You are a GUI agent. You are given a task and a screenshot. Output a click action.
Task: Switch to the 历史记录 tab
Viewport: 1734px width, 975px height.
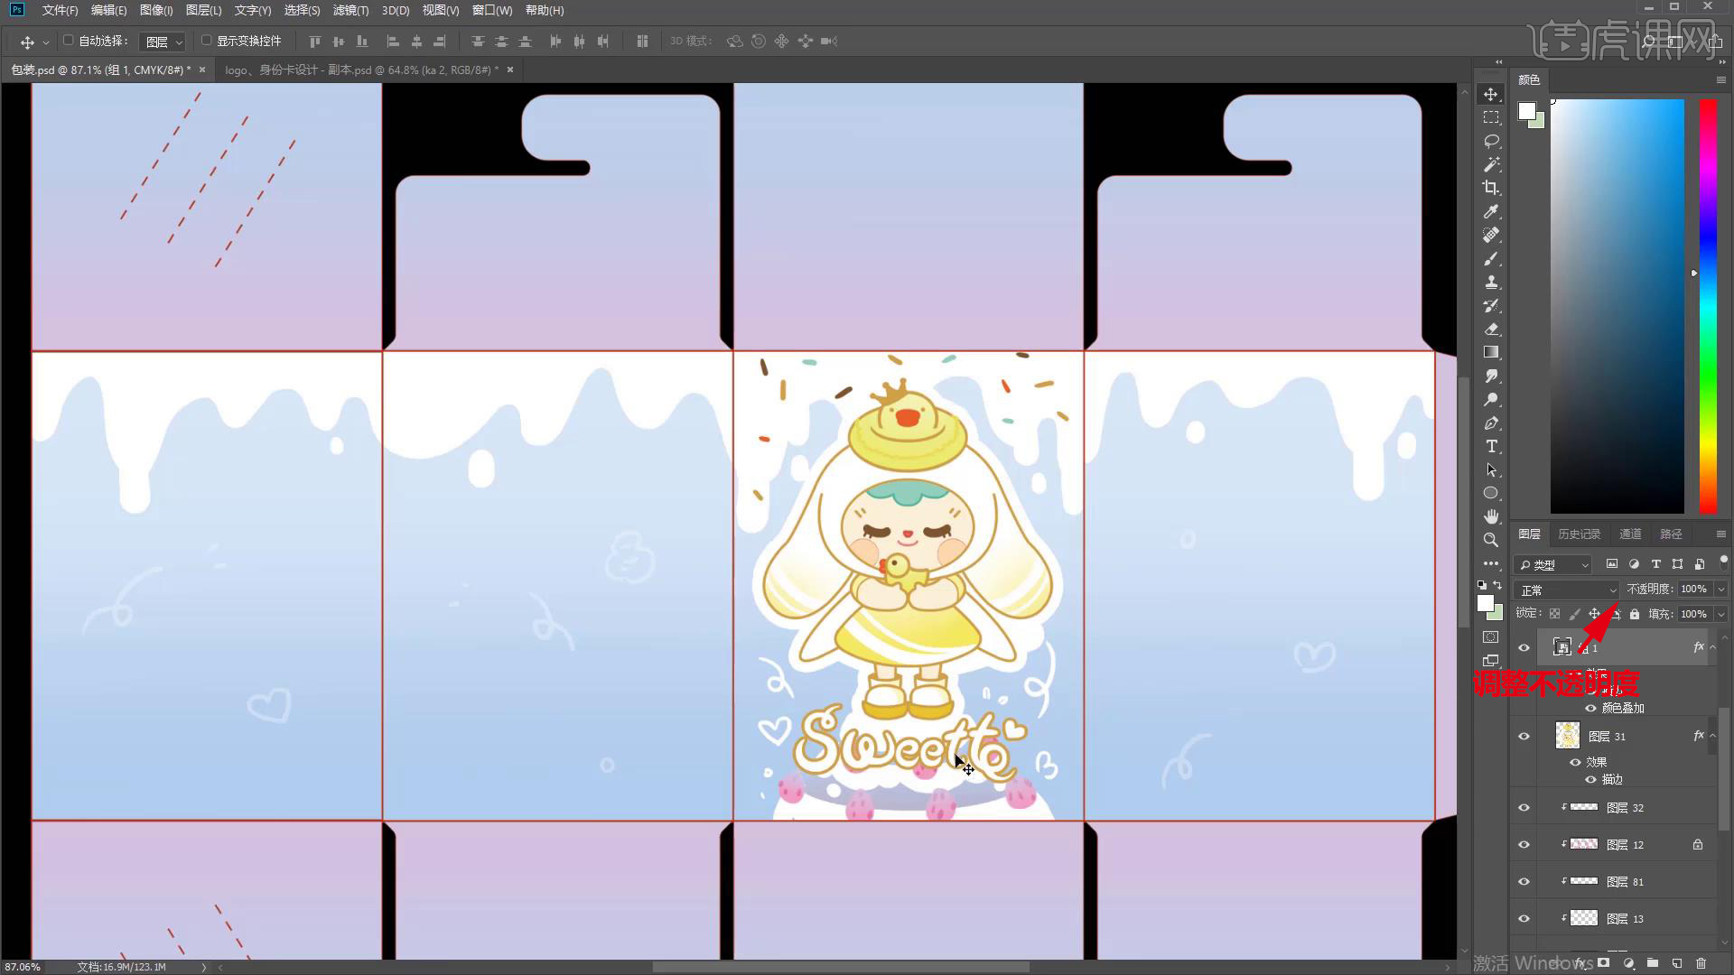(1579, 534)
